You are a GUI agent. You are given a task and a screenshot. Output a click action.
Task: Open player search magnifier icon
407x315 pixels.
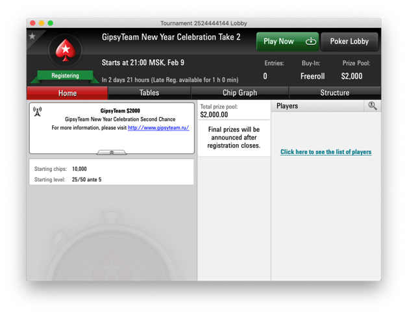pos(373,106)
